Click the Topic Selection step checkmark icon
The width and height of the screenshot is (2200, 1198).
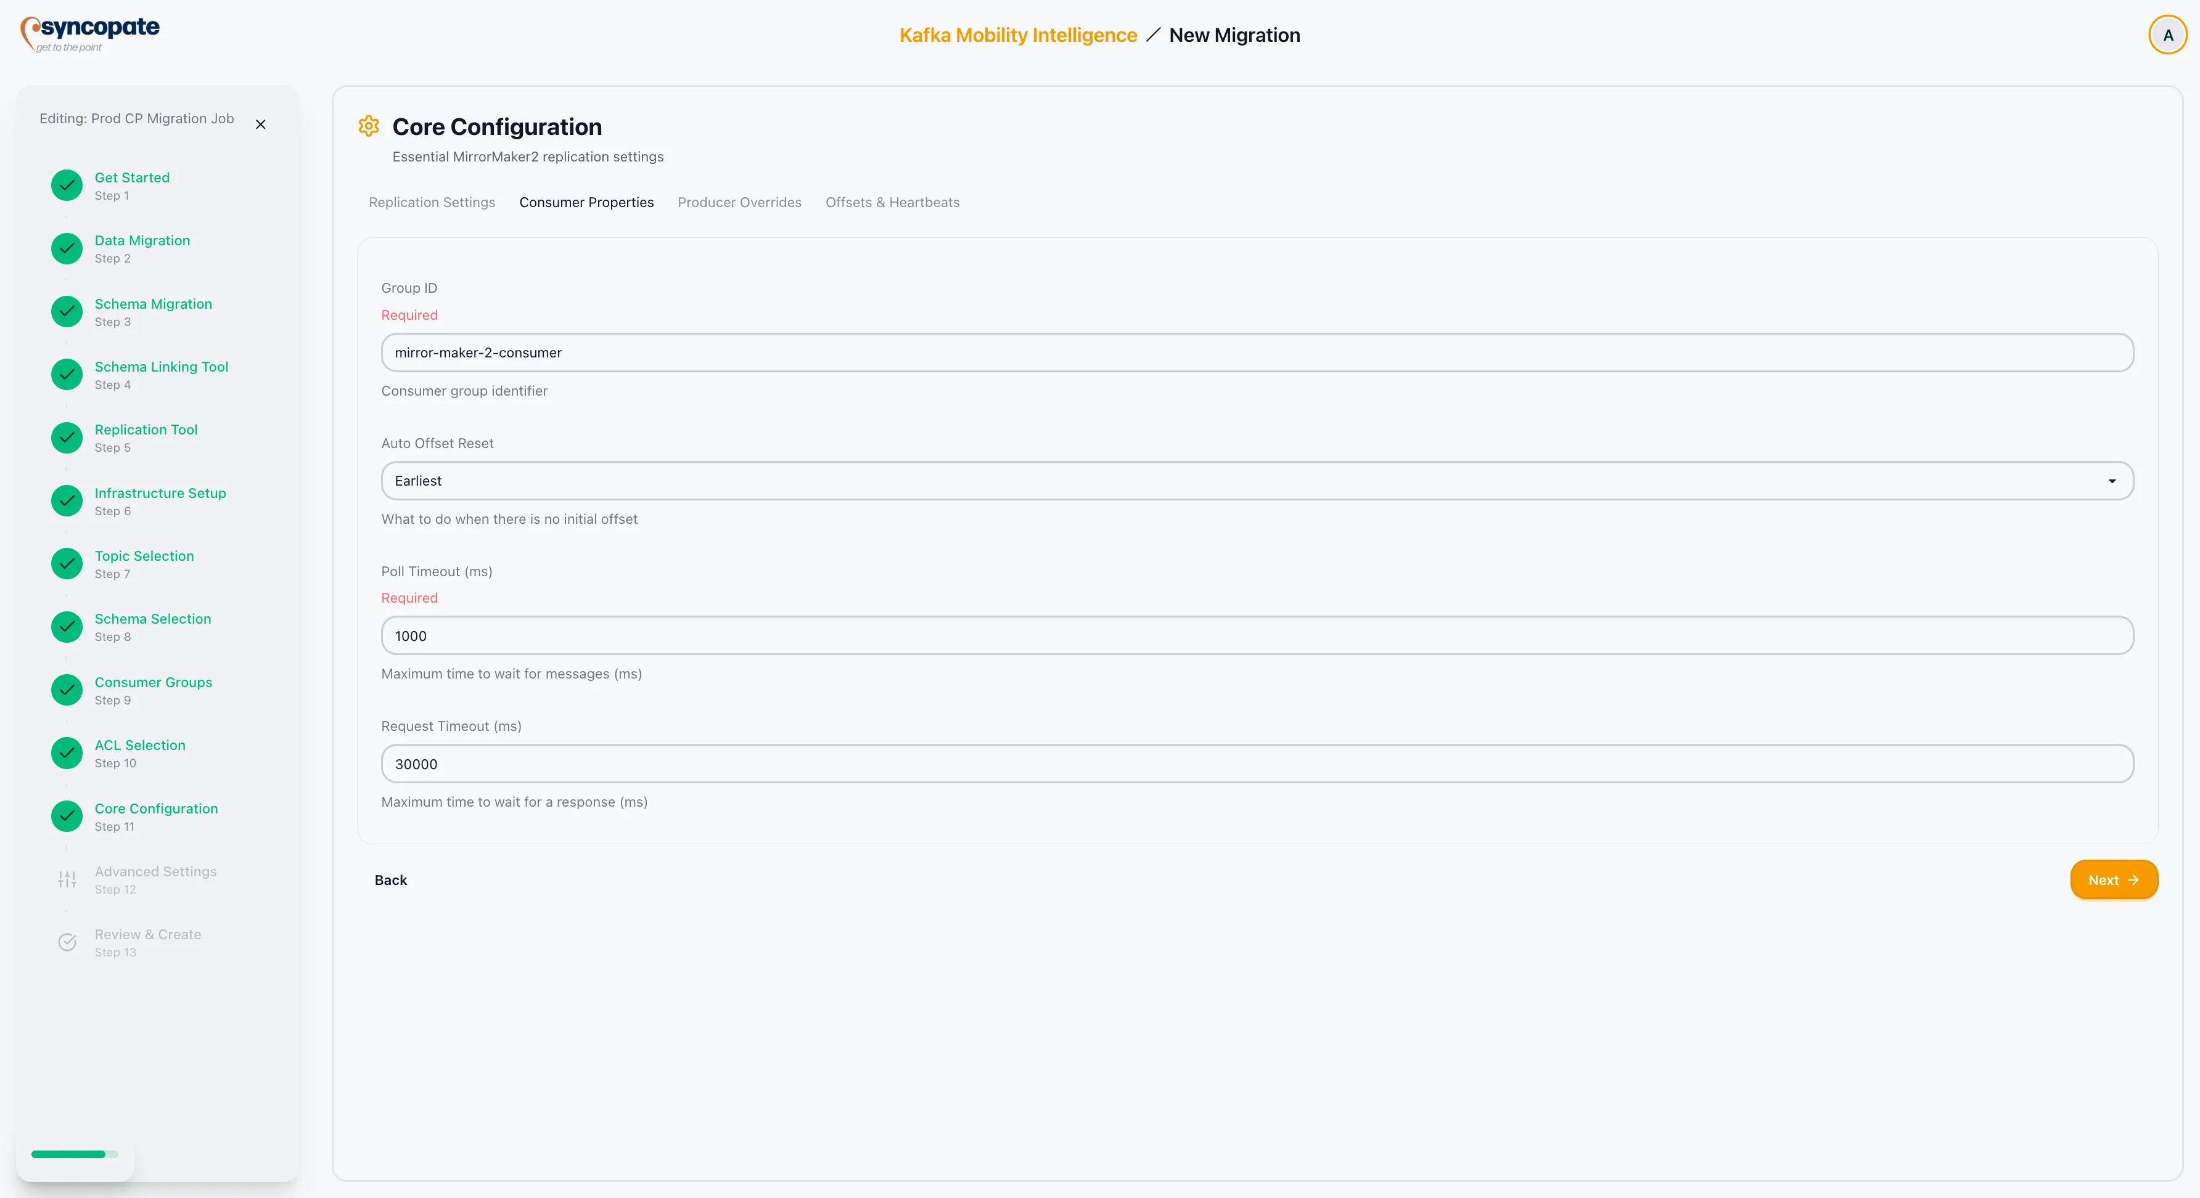(x=67, y=563)
